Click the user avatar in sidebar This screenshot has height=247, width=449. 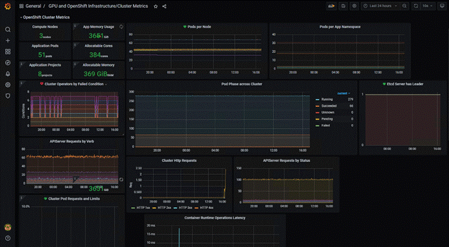tap(8, 227)
